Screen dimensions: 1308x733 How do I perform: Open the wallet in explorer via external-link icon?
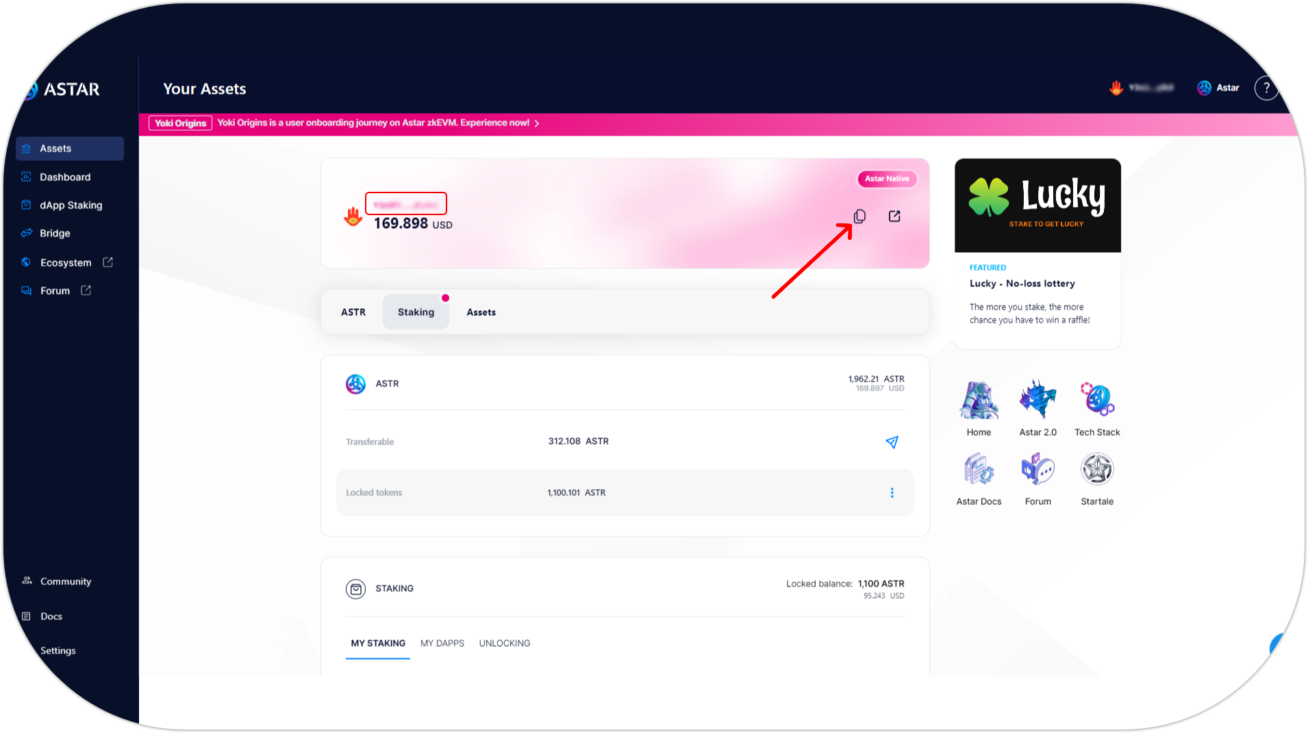pos(894,216)
